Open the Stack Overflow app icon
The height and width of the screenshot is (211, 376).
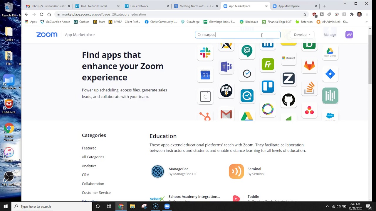coord(309,88)
